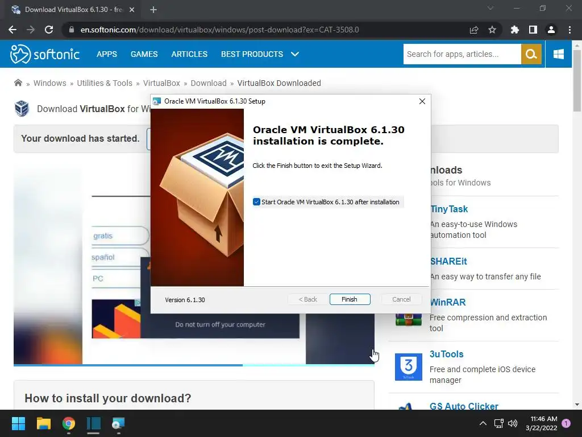Click the Version 6.1.30 label
The width and height of the screenshot is (582, 437).
(185, 300)
